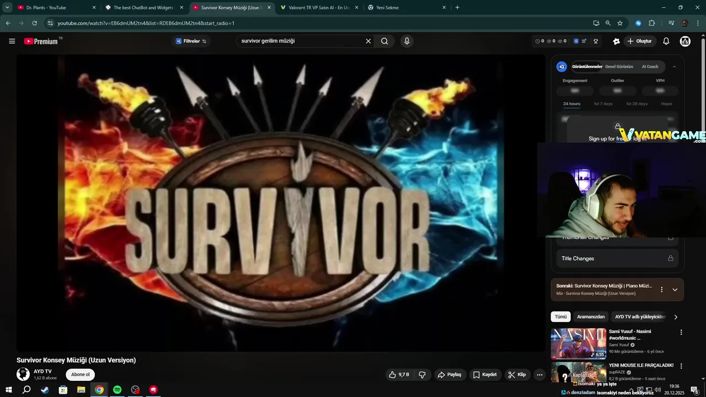Open the Chrome zoom magnifier icon
The image size is (706, 397).
(x=608, y=23)
